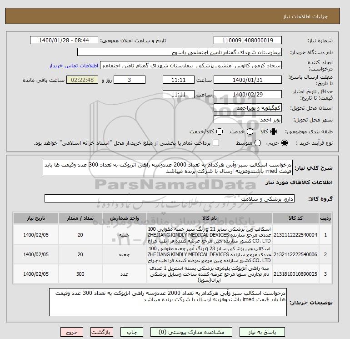Viewport: 350px width, 339px height.
Task: Click the buyer organization name field
Action: (x=180, y=52)
